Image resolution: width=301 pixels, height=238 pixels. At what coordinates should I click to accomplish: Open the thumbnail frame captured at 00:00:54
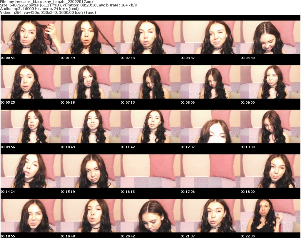click(31, 37)
